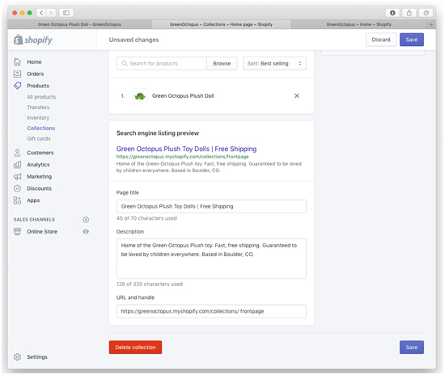This screenshot has width=445, height=375.
Task: Go back with Safari back arrow
Action: coord(41,13)
